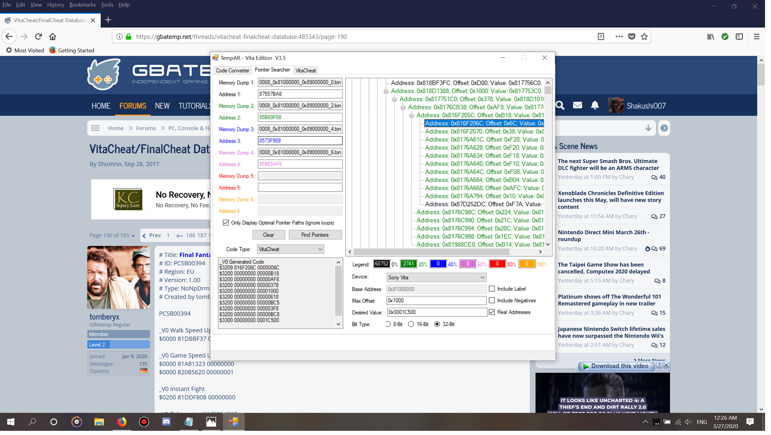Adjust volume from system tray

688,422
